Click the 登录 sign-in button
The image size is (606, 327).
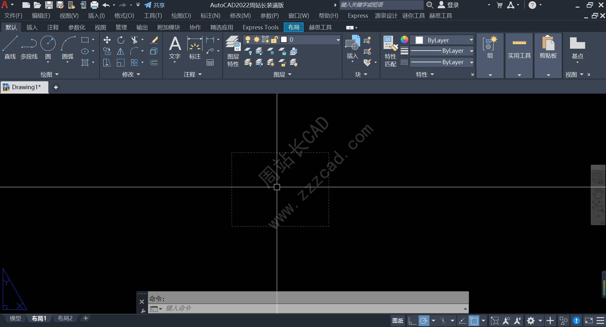[448, 5]
